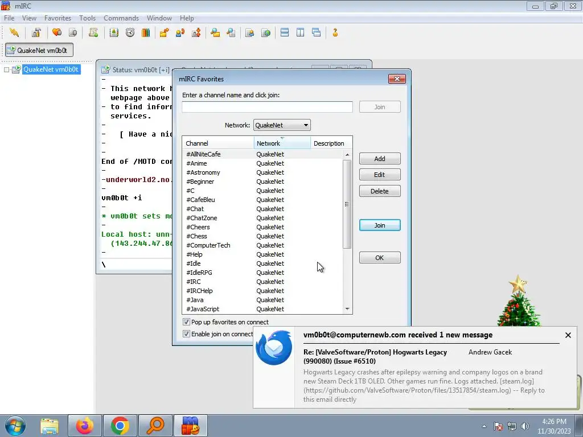
Task: Open Log Files magnifier toolbar icon
Action: click(231, 32)
